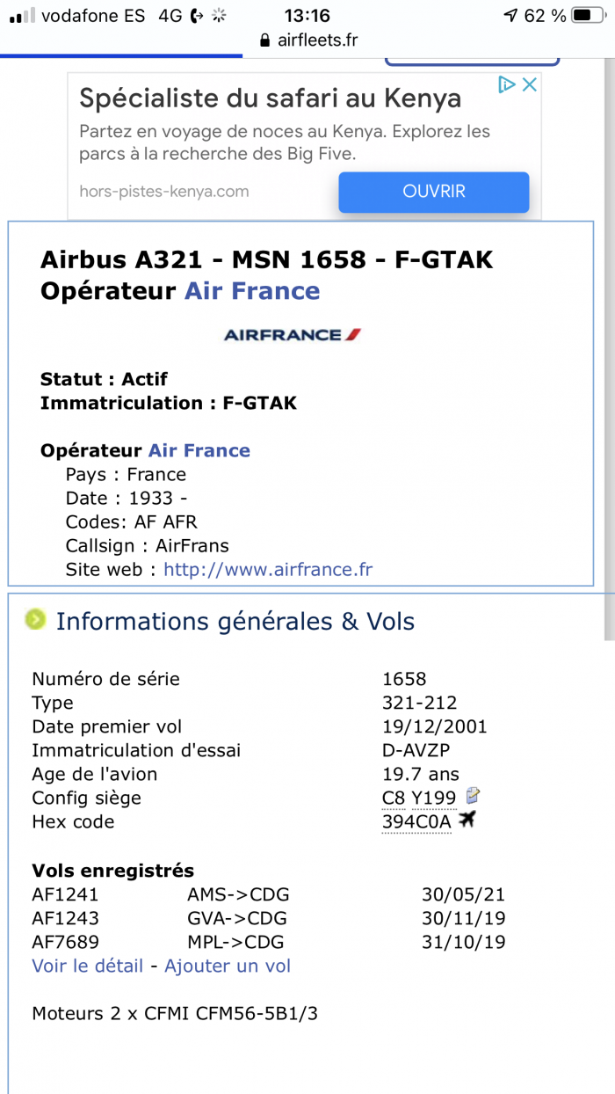Open Air France link in the title

252,291
